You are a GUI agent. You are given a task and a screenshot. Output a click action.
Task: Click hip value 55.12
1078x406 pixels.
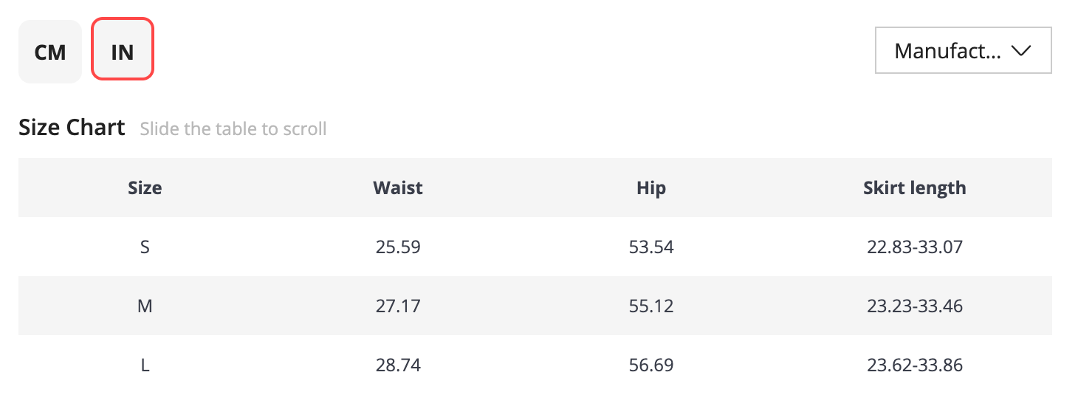(x=651, y=306)
